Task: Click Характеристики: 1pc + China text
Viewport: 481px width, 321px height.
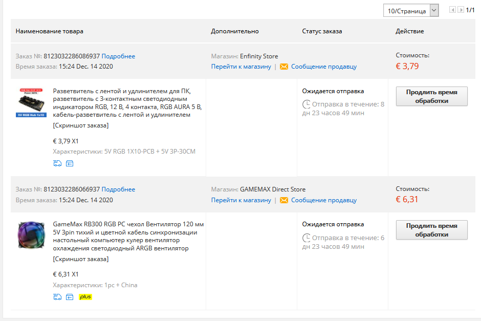Action: [95, 285]
